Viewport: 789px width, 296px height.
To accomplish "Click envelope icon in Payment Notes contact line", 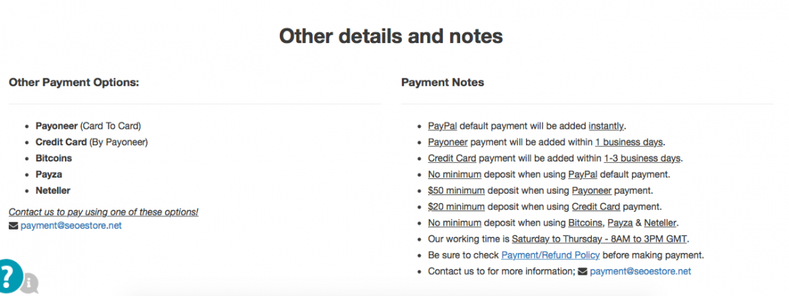I will 582,271.
